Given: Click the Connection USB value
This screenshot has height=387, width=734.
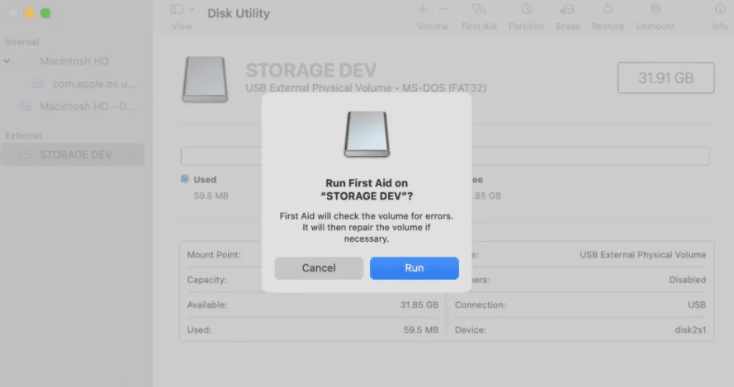Looking at the screenshot, I should pyautogui.click(x=697, y=304).
